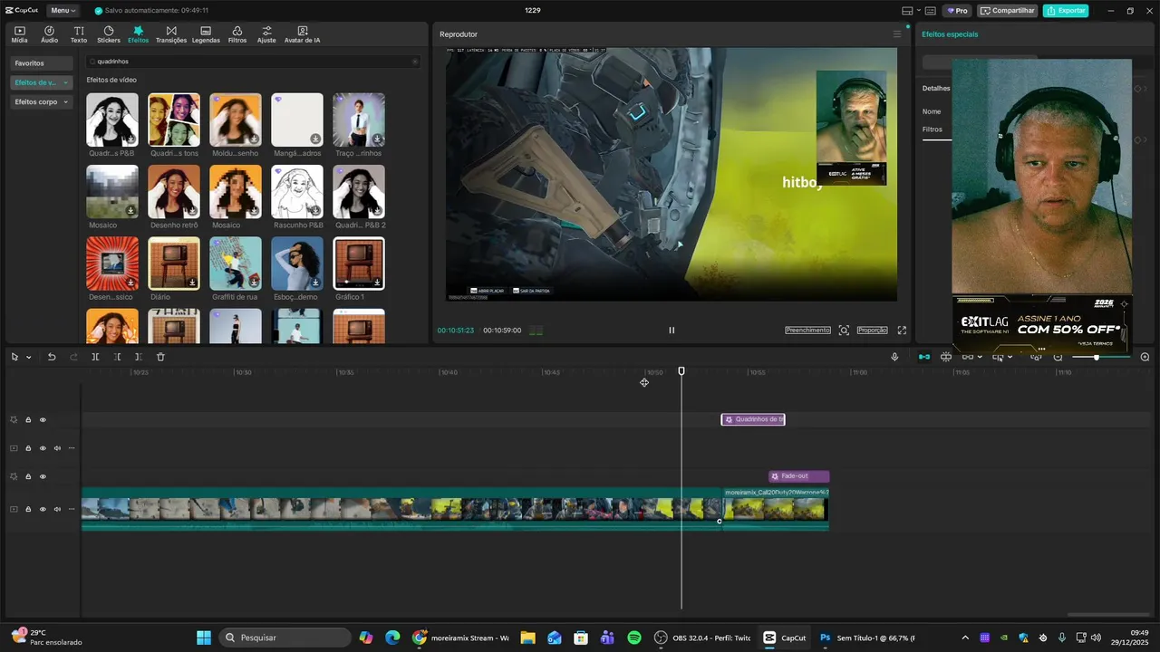The width and height of the screenshot is (1160, 652).
Task: Open the layout switcher icon in title bar
Action: coord(908,11)
